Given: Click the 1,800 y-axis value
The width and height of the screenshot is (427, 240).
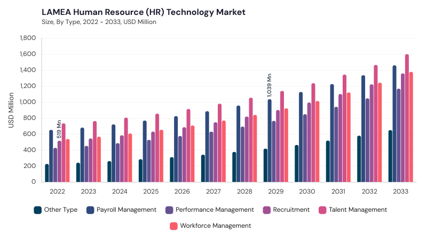Looking at the screenshot, I should pos(28,38).
